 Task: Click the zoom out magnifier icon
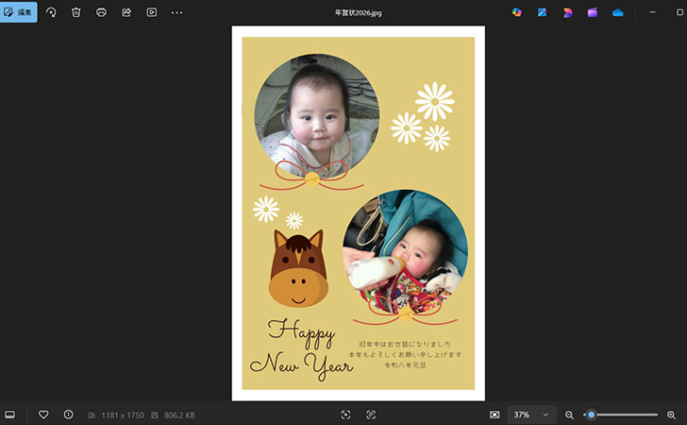pos(569,415)
